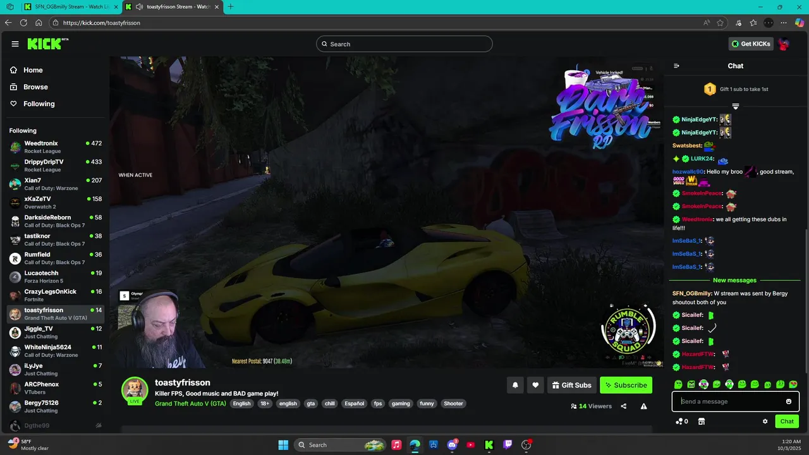Open DarksideReborn channel in Following list
The height and width of the screenshot is (455, 809).
[56, 221]
